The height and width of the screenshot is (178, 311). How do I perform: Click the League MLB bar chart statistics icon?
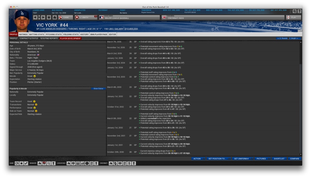click(x=82, y=163)
